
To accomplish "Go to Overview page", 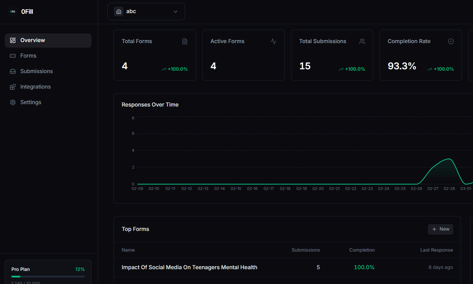I will click(x=48, y=40).
